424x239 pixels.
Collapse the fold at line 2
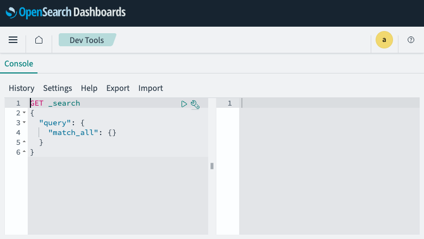(24, 113)
